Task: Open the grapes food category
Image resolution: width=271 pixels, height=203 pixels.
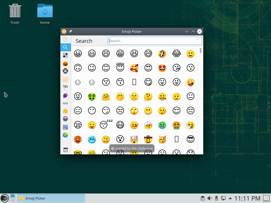Action: point(65,95)
